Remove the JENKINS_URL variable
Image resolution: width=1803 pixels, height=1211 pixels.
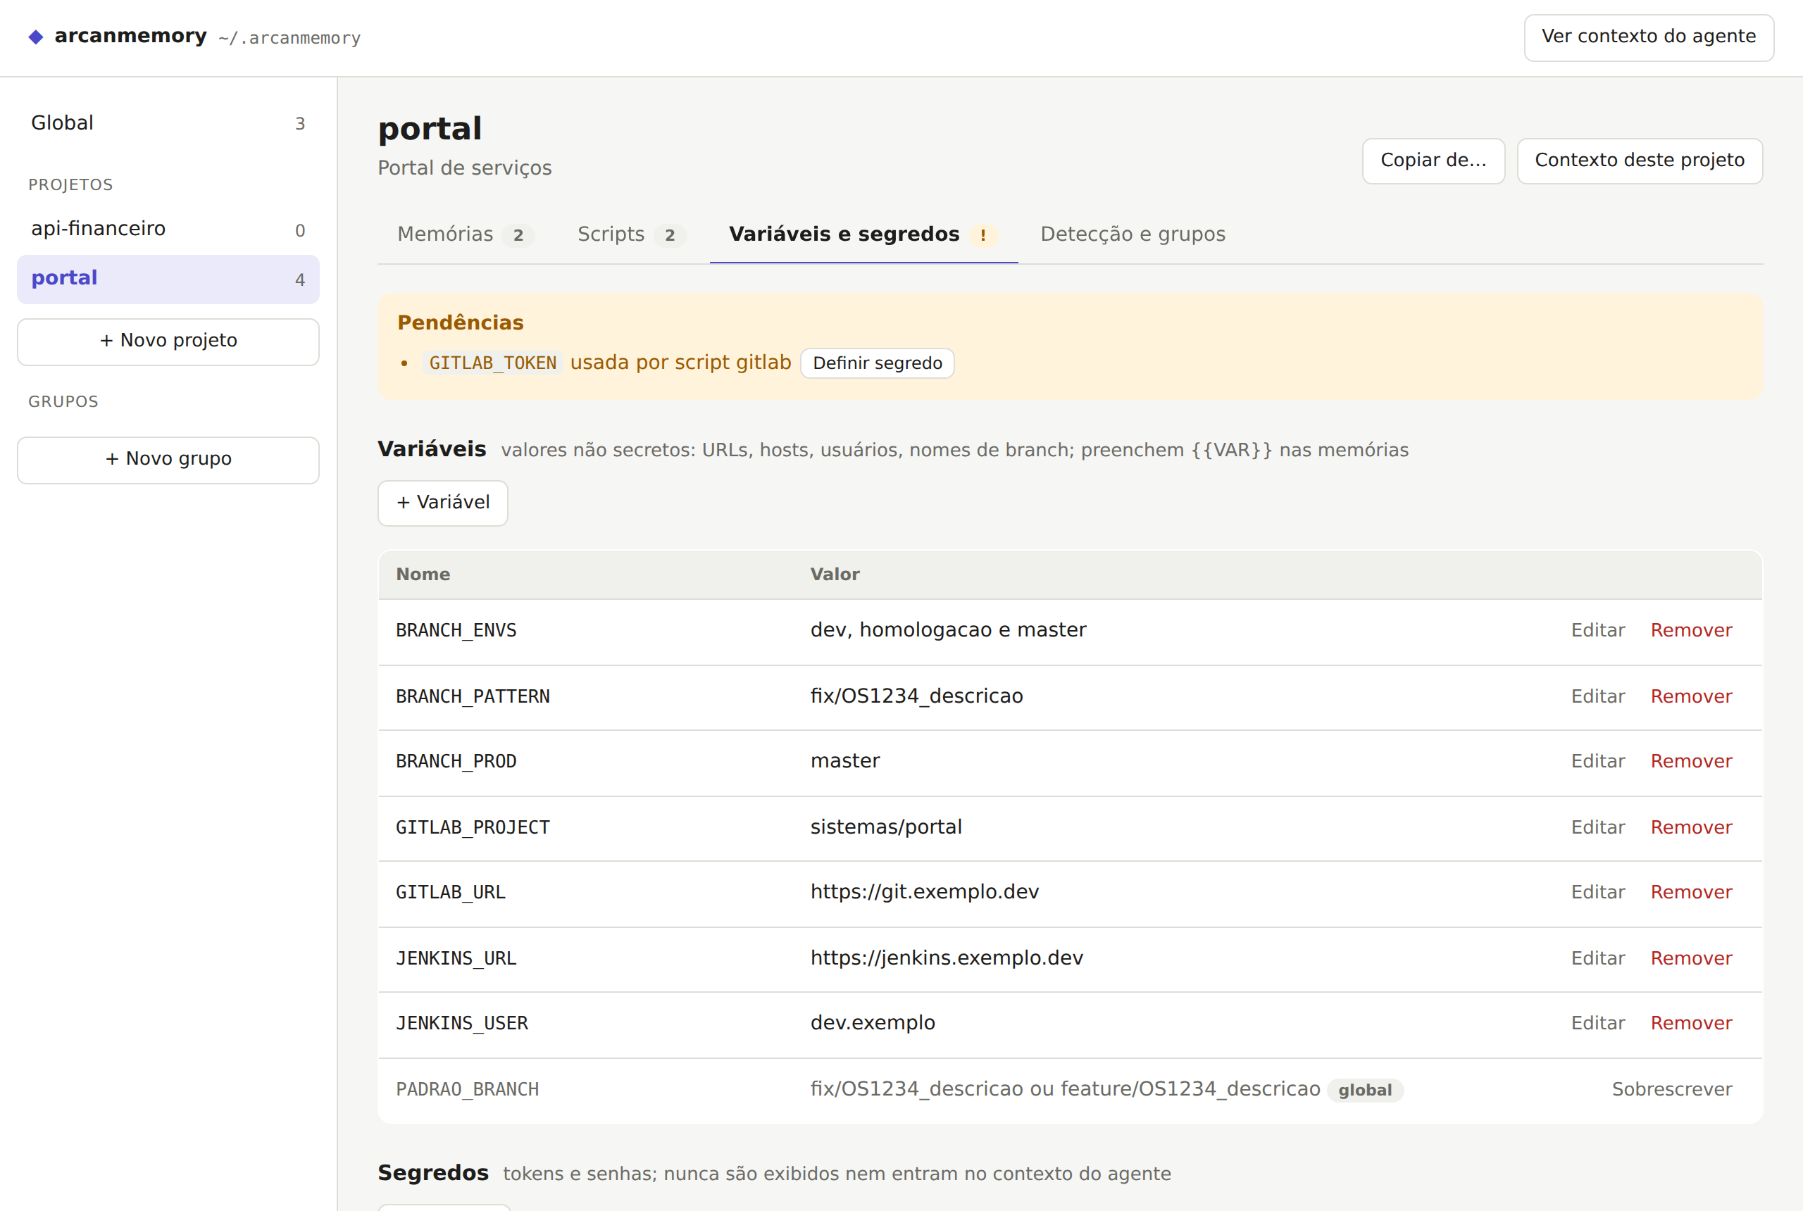tap(1691, 958)
